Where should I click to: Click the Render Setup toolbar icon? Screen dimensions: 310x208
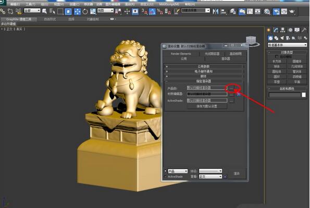click(x=276, y=11)
